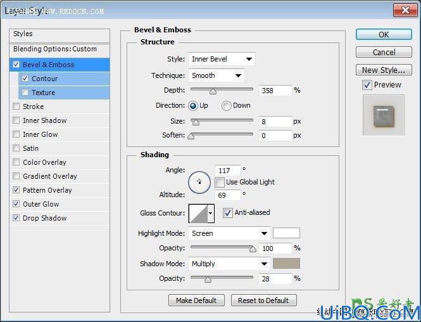The image size is (421, 322).
Task: Uncheck the Drop Shadow checkbox
Action: (x=16, y=218)
